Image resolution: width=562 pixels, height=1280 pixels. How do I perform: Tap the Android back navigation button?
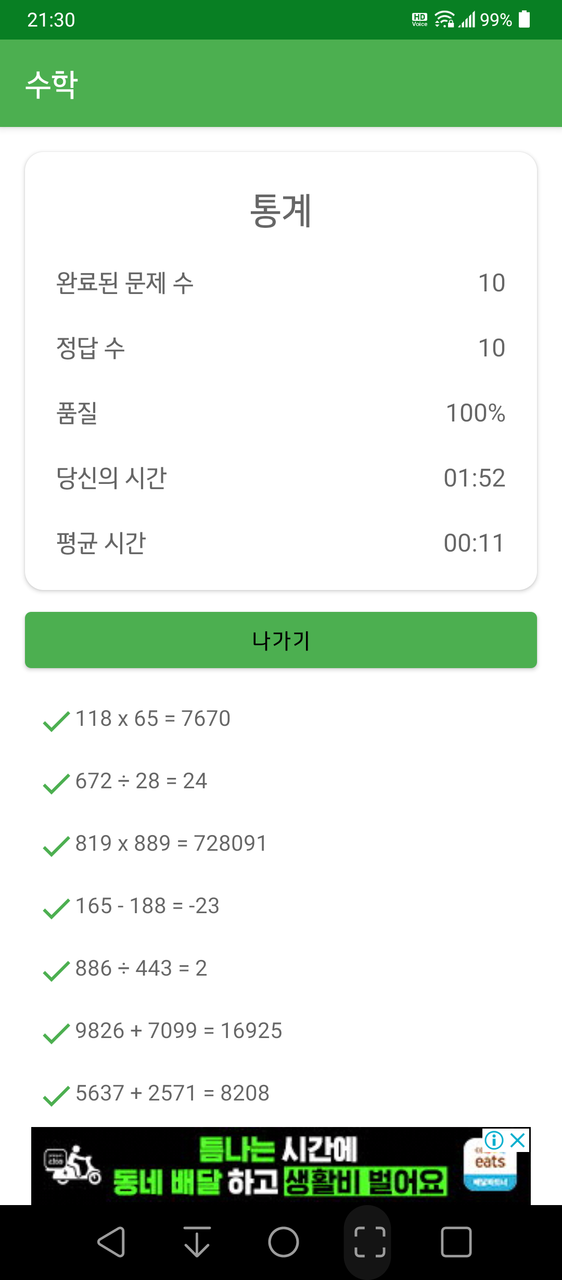(111, 1242)
